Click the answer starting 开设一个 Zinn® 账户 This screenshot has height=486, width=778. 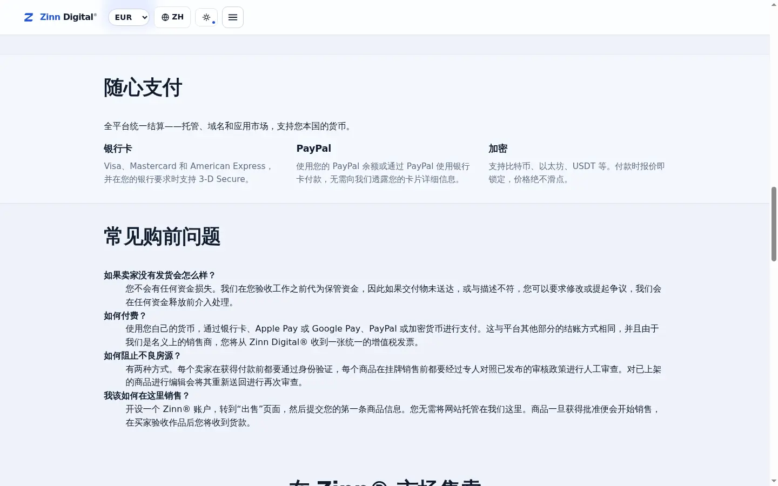click(393, 416)
